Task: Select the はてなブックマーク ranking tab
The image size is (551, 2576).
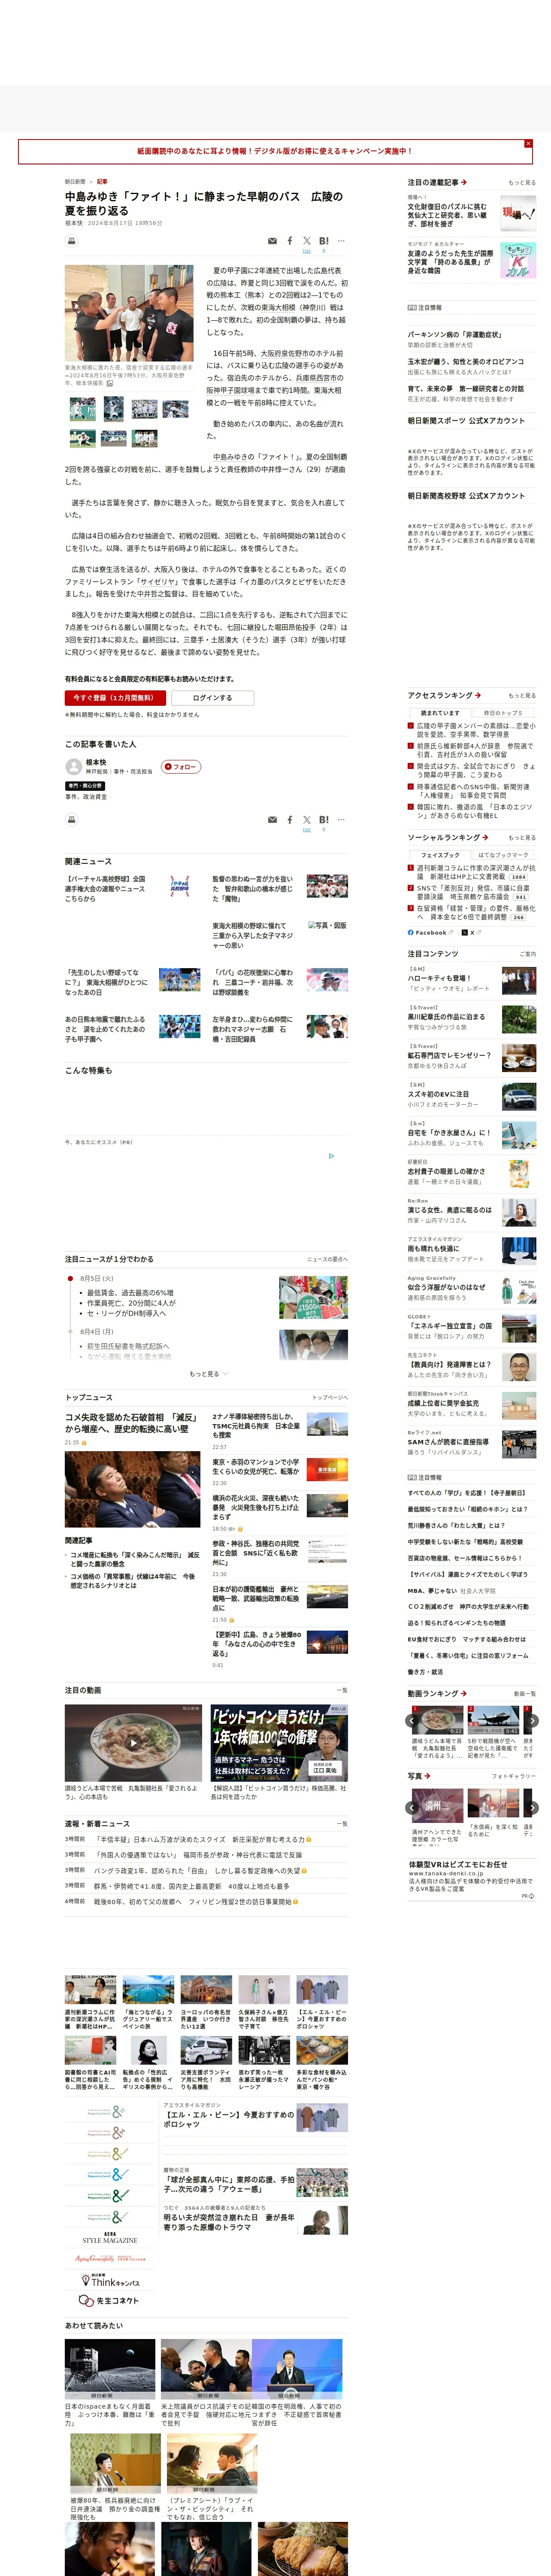Action: pyautogui.click(x=503, y=855)
